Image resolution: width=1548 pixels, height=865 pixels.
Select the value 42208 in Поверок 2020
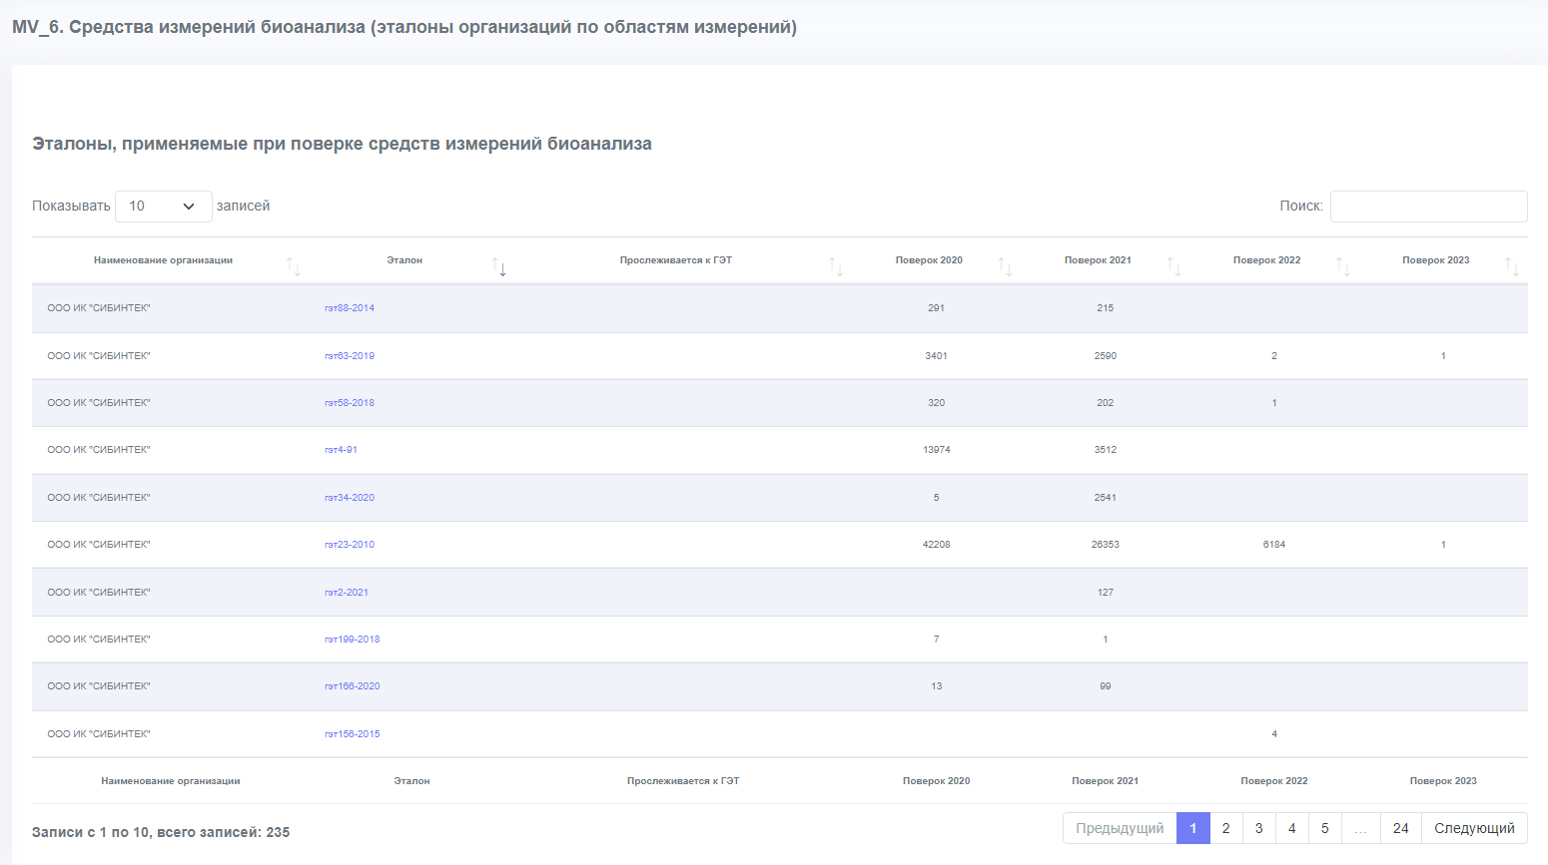click(x=937, y=545)
